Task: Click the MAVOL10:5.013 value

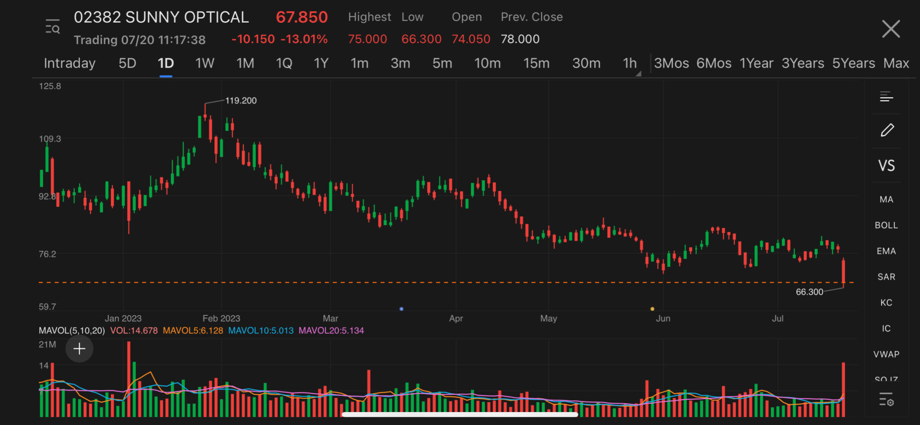Action: tap(261, 331)
